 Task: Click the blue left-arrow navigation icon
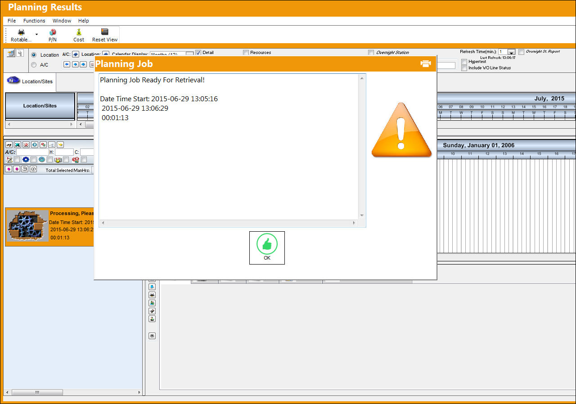[x=67, y=64]
